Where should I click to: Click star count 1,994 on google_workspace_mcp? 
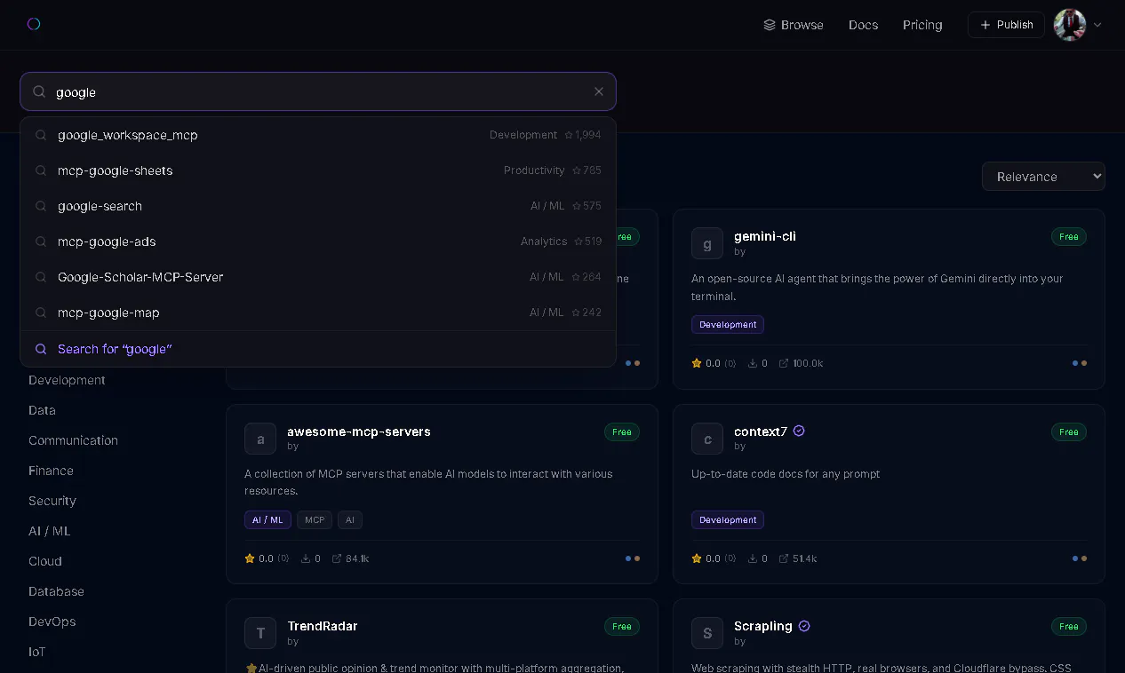click(x=583, y=135)
